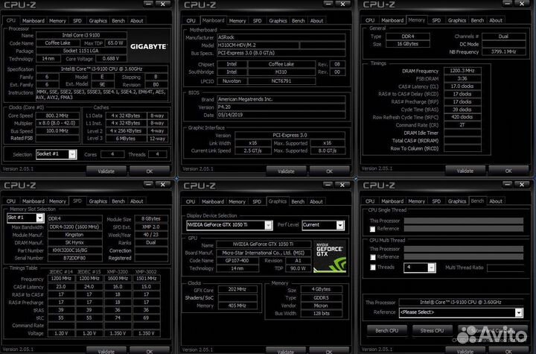Click the Southbridge H310 value
Image resolution: width=536 pixels, height=354 pixels.
[281, 72]
